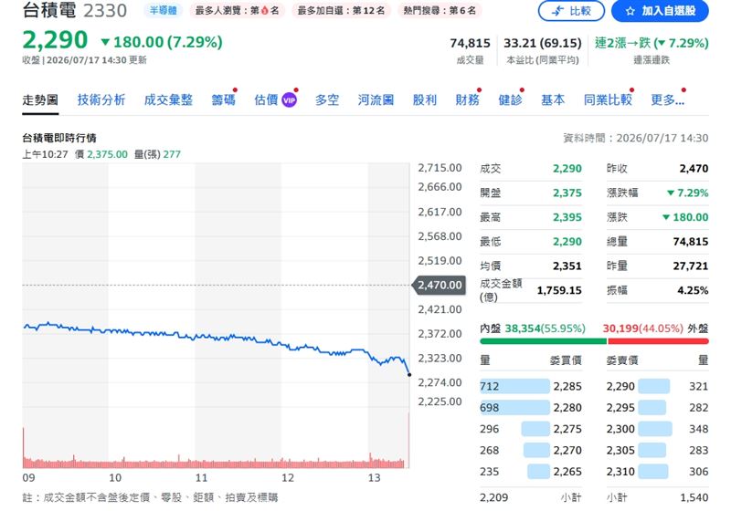Viewport: 731px width, 511px height.
Task: Open the 籌碼 tab
Action: pyautogui.click(x=223, y=99)
